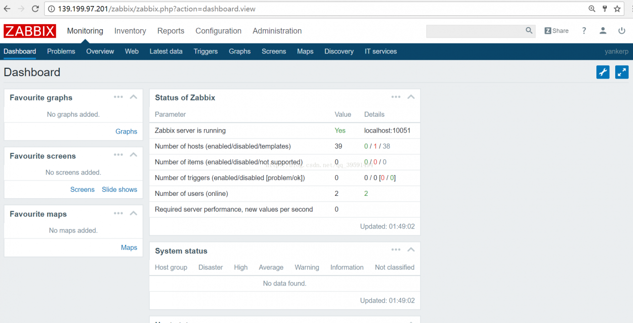This screenshot has width=633, height=323.
Task: Open the user profile icon
Action: coord(603,31)
